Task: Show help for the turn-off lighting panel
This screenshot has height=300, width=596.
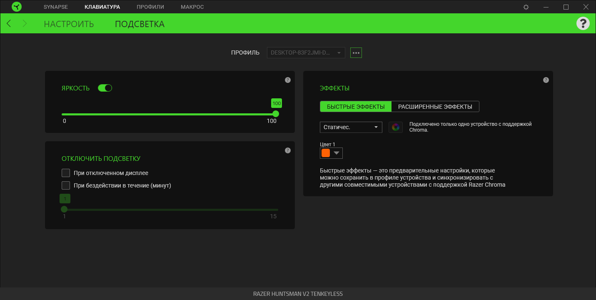Action: coord(288,150)
